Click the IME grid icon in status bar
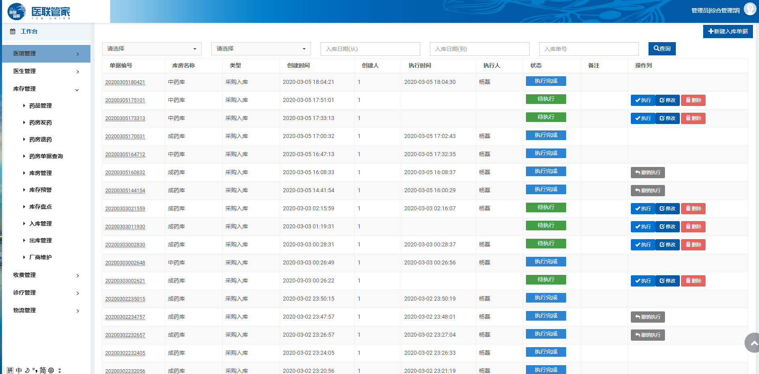The width and height of the screenshot is (759, 374). click(10, 370)
